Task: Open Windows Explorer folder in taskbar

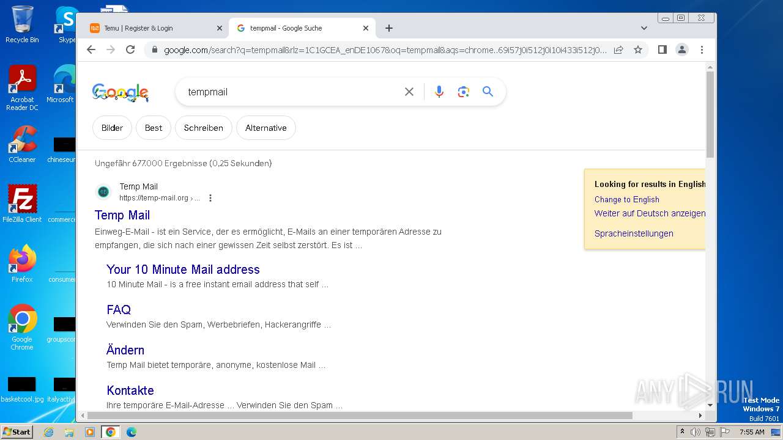Action: point(69,432)
